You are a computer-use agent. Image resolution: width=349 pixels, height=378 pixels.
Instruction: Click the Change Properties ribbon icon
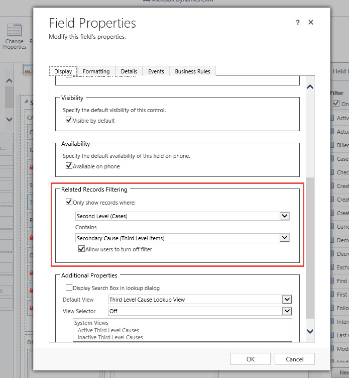click(x=14, y=35)
